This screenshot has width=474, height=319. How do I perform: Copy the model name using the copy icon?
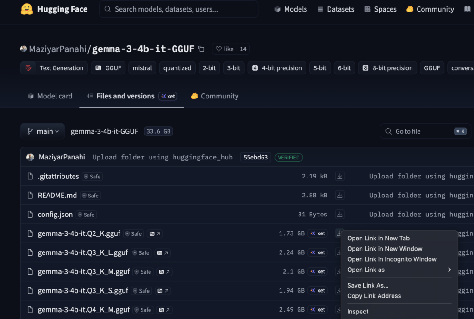tap(201, 49)
